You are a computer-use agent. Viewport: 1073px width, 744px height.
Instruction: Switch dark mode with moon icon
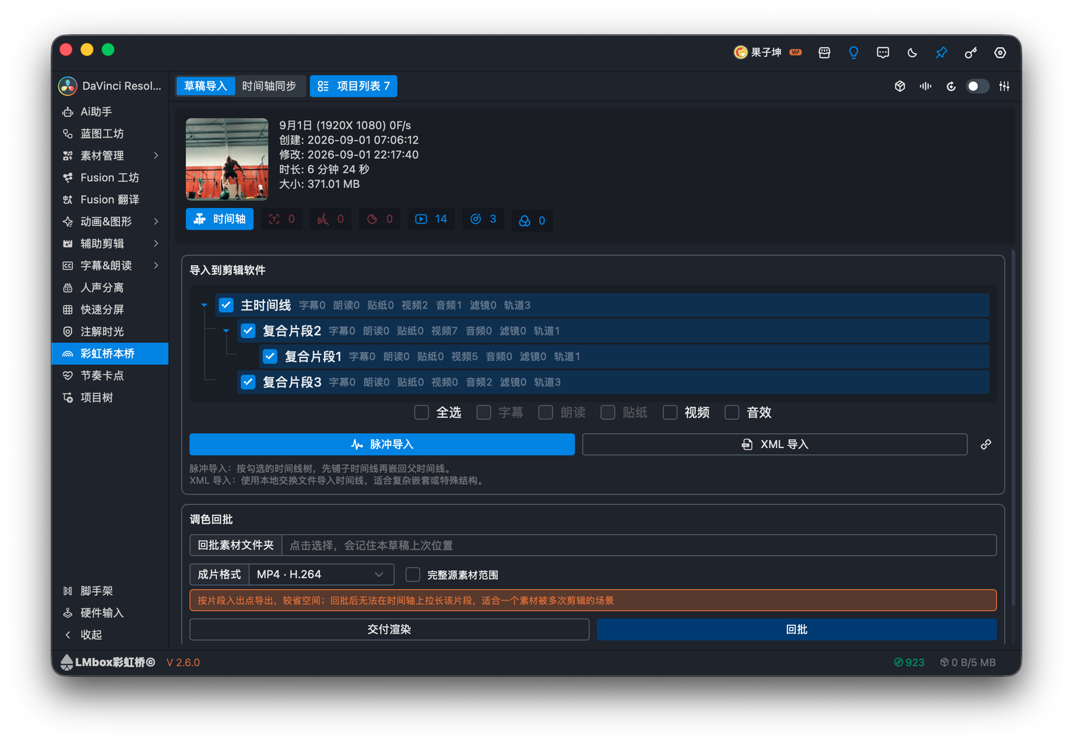coord(912,52)
